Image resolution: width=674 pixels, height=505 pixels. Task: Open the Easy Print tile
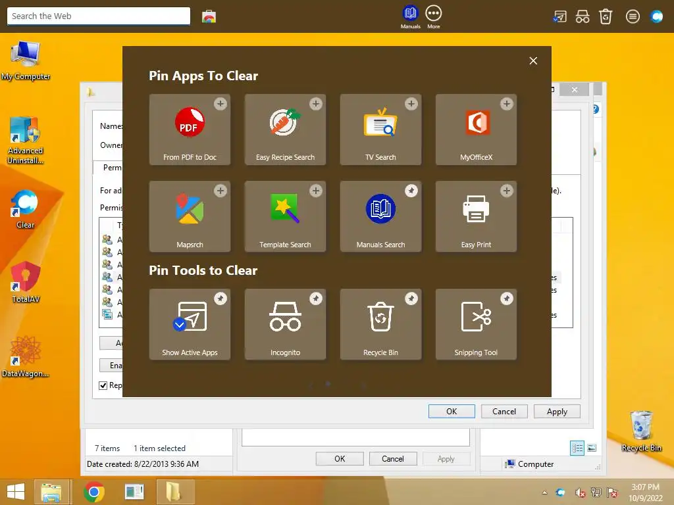click(476, 216)
